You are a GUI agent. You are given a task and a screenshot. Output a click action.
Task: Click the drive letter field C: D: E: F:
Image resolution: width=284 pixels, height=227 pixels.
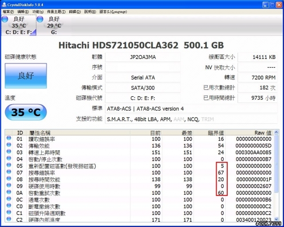[143, 98]
